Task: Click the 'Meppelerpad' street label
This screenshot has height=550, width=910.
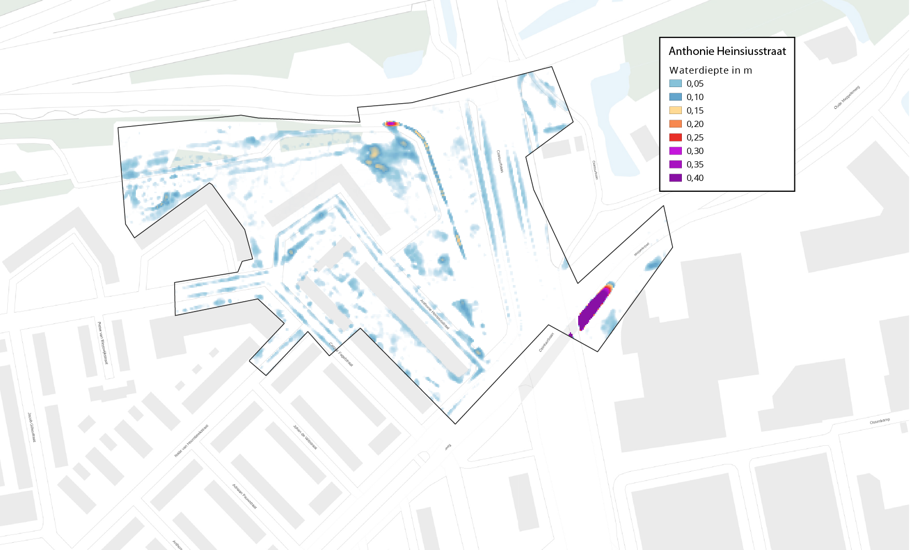Action: (x=641, y=249)
